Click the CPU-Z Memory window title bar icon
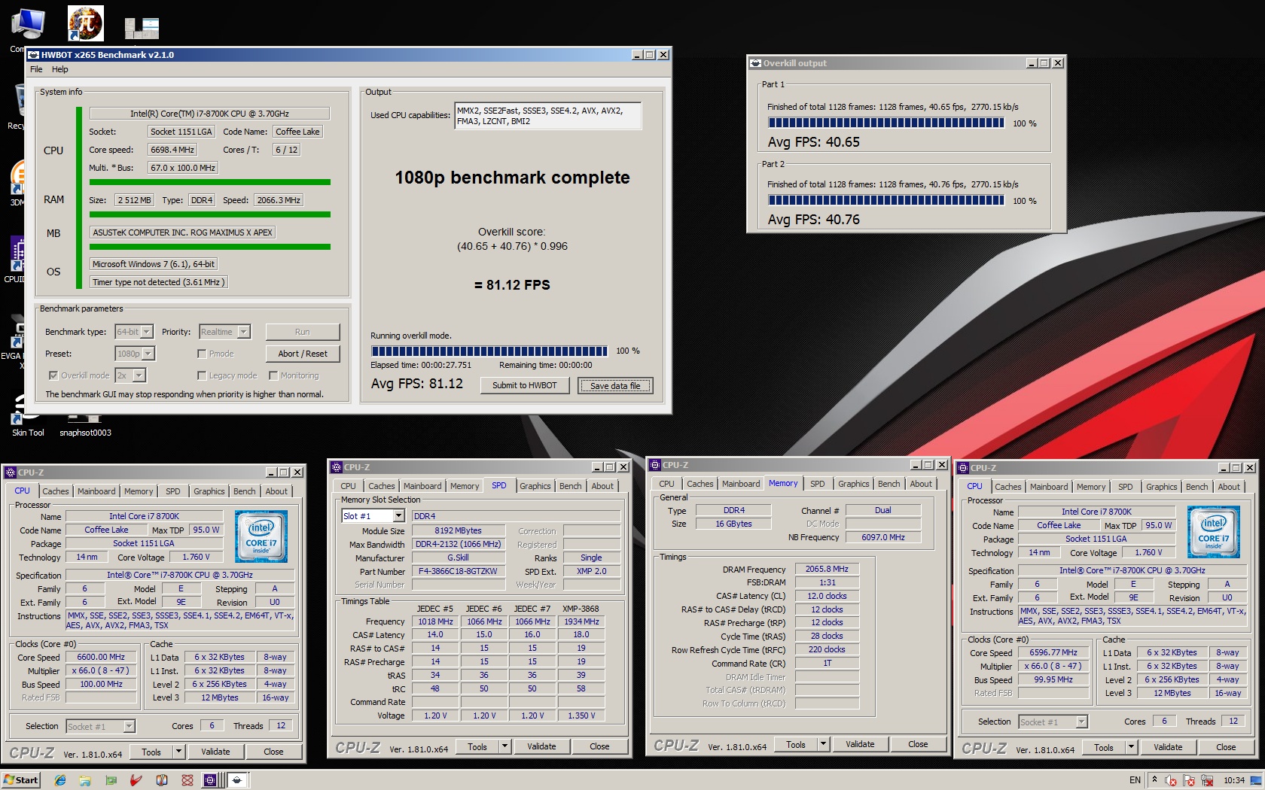Screen dimensions: 1265x790 655,465
